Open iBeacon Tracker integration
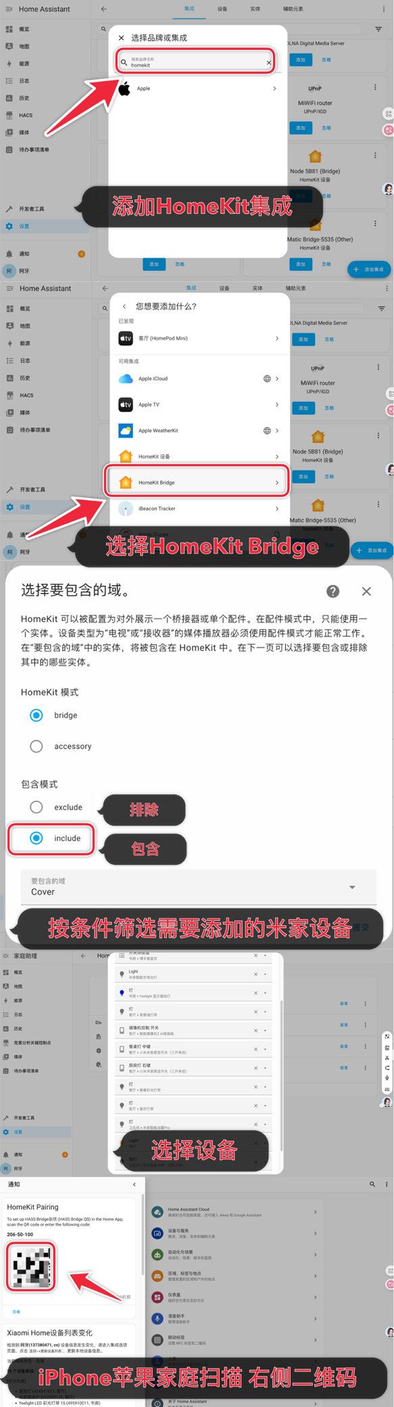Image resolution: width=394 pixels, height=1407 pixels. [x=197, y=509]
